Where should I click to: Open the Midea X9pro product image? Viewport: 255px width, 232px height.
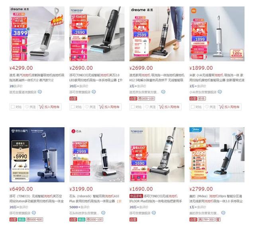(217, 155)
